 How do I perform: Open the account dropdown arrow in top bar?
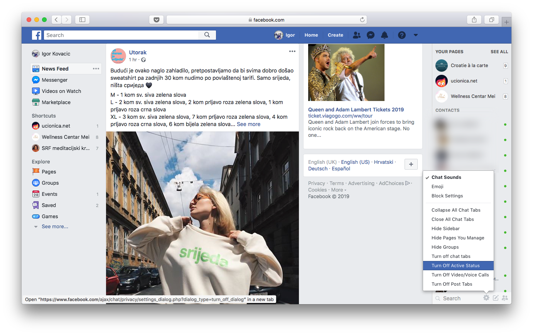point(416,35)
